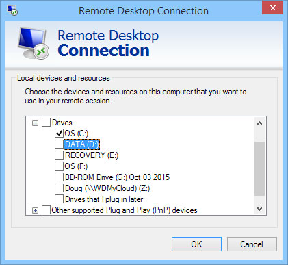This screenshot has width=288, height=265.
Task: Click the device list scrollbar thumb
Action: click(259, 168)
